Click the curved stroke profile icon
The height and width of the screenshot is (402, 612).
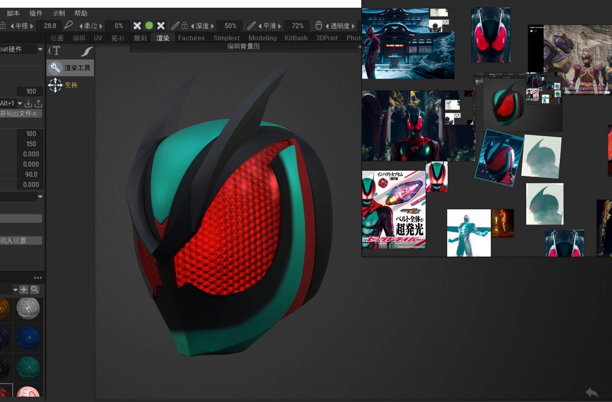[x=87, y=51]
